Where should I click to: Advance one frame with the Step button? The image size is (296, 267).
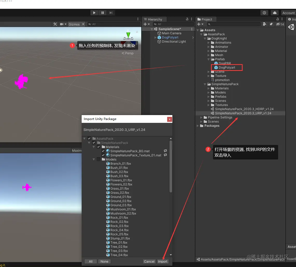(111, 13)
